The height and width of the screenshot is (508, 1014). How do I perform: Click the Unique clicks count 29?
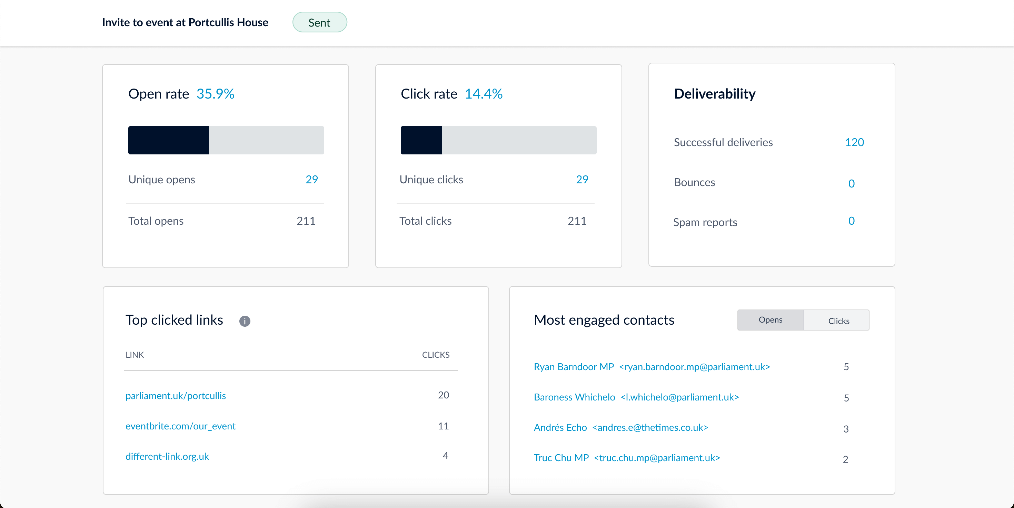click(582, 179)
